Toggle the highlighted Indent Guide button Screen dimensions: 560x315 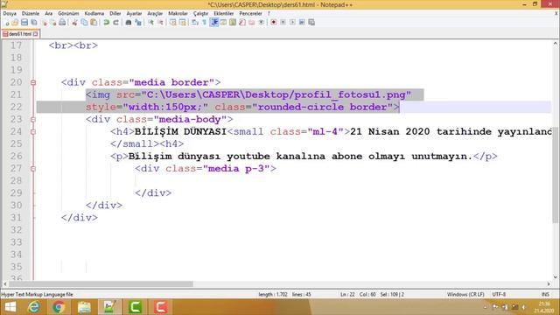[x=213, y=23]
